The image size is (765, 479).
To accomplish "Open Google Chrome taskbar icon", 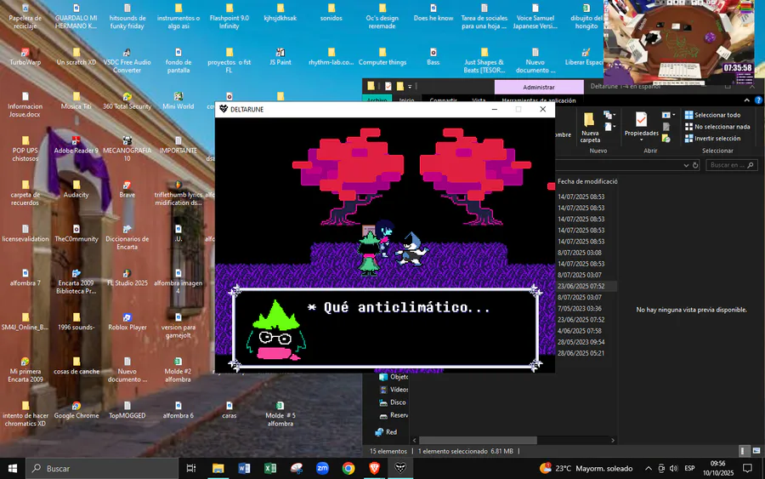I will pos(348,468).
